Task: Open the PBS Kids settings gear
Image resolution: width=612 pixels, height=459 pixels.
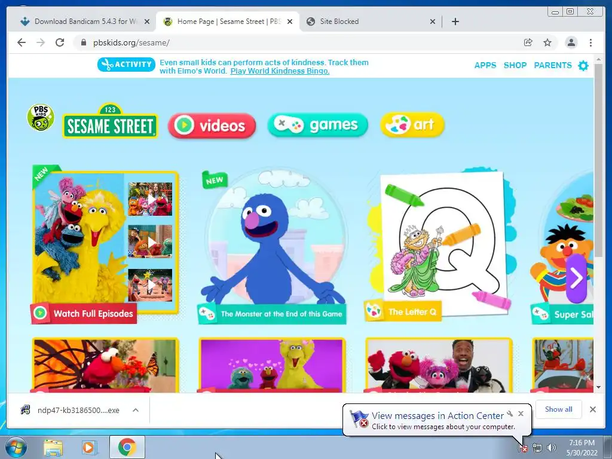Action: tap(583, 66)
